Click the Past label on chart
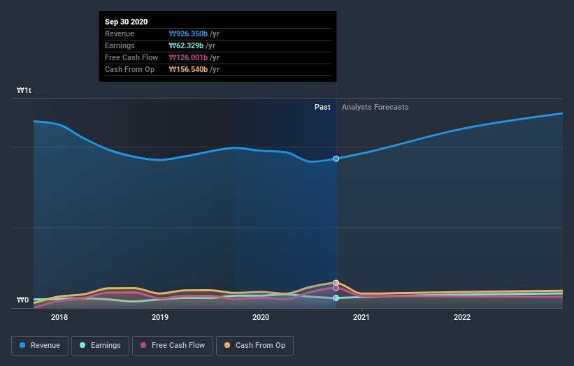The height and width of the screenshot is (366, 574). [x=322, y=107]
